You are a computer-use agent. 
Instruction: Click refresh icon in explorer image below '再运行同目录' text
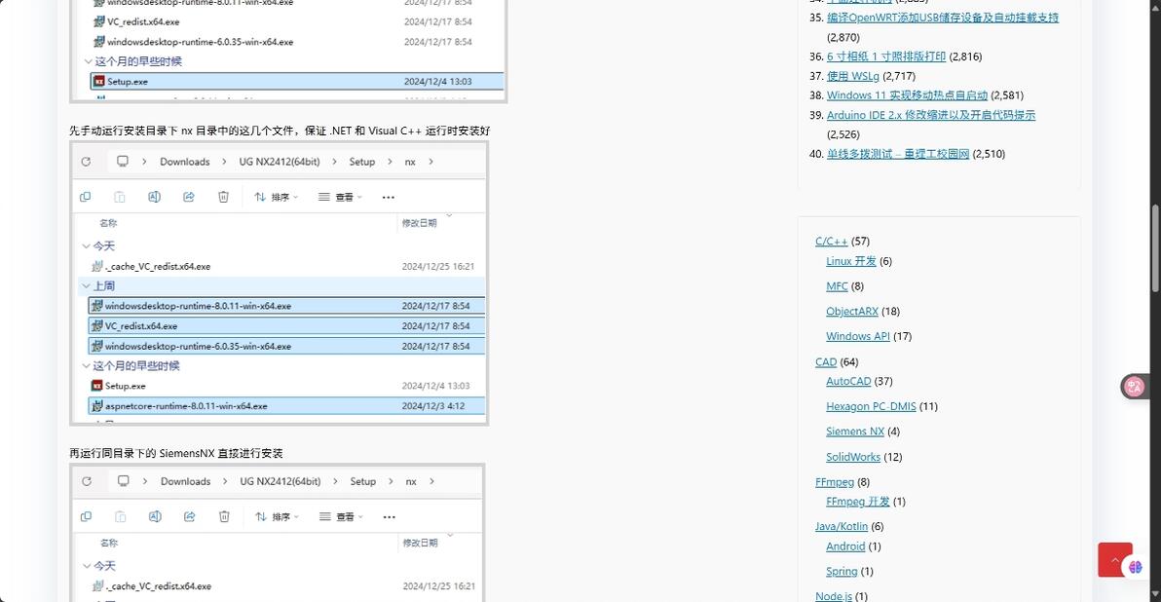[x=87, y=481]
